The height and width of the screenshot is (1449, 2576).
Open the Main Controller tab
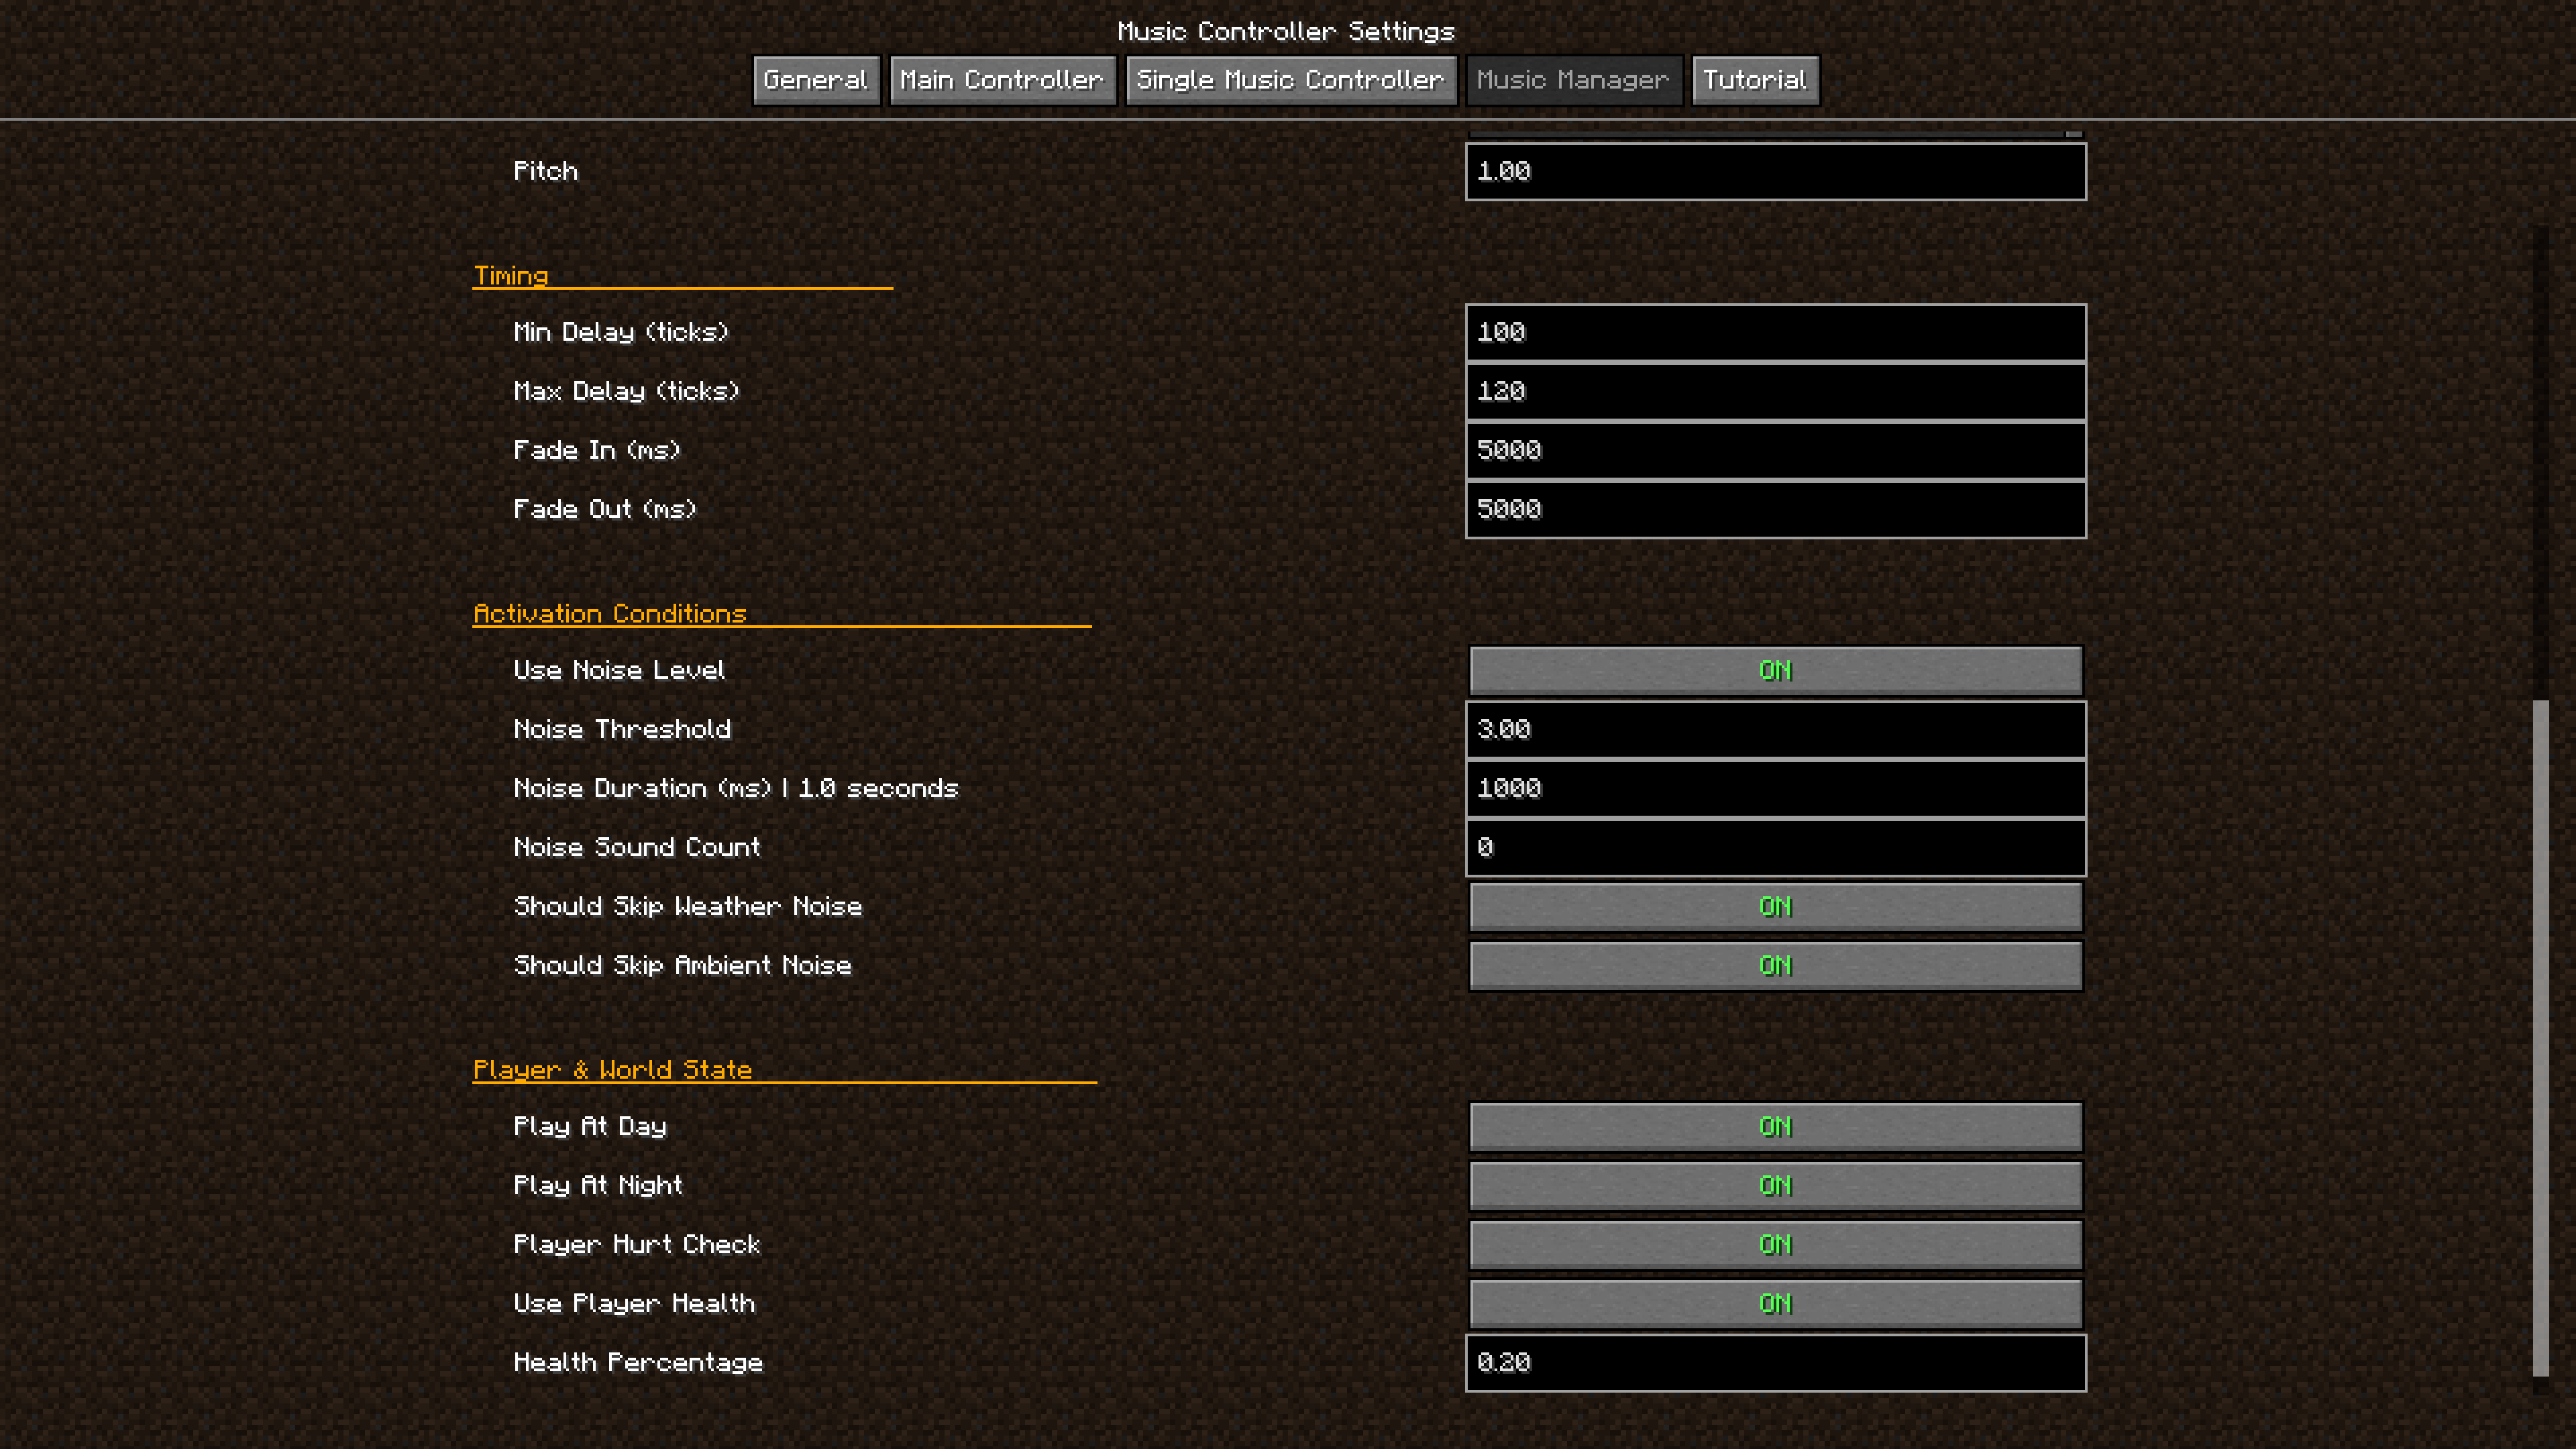[x=1001, y=80]
